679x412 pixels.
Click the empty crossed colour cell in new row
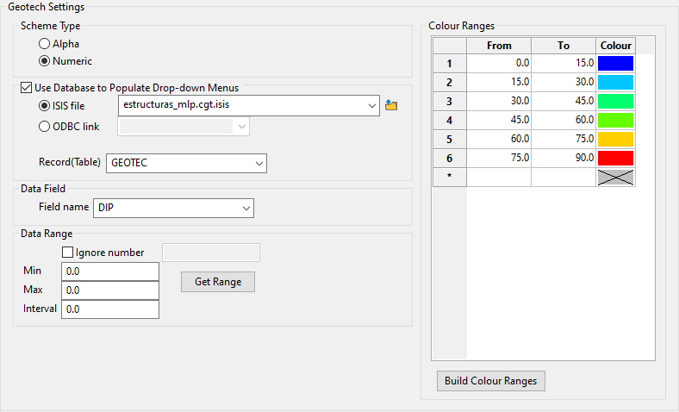615,177
